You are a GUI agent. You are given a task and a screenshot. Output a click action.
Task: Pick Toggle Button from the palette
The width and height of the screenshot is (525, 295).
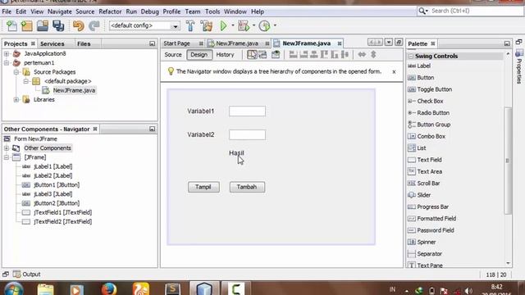point(434,89)
